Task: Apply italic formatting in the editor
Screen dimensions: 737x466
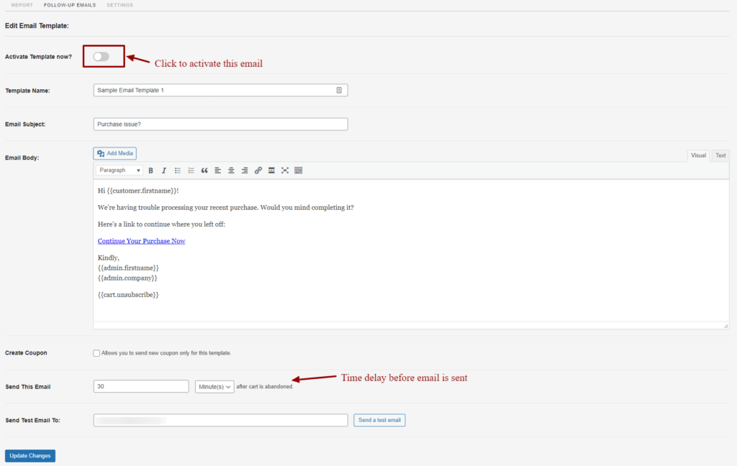Action: [164, 170]
